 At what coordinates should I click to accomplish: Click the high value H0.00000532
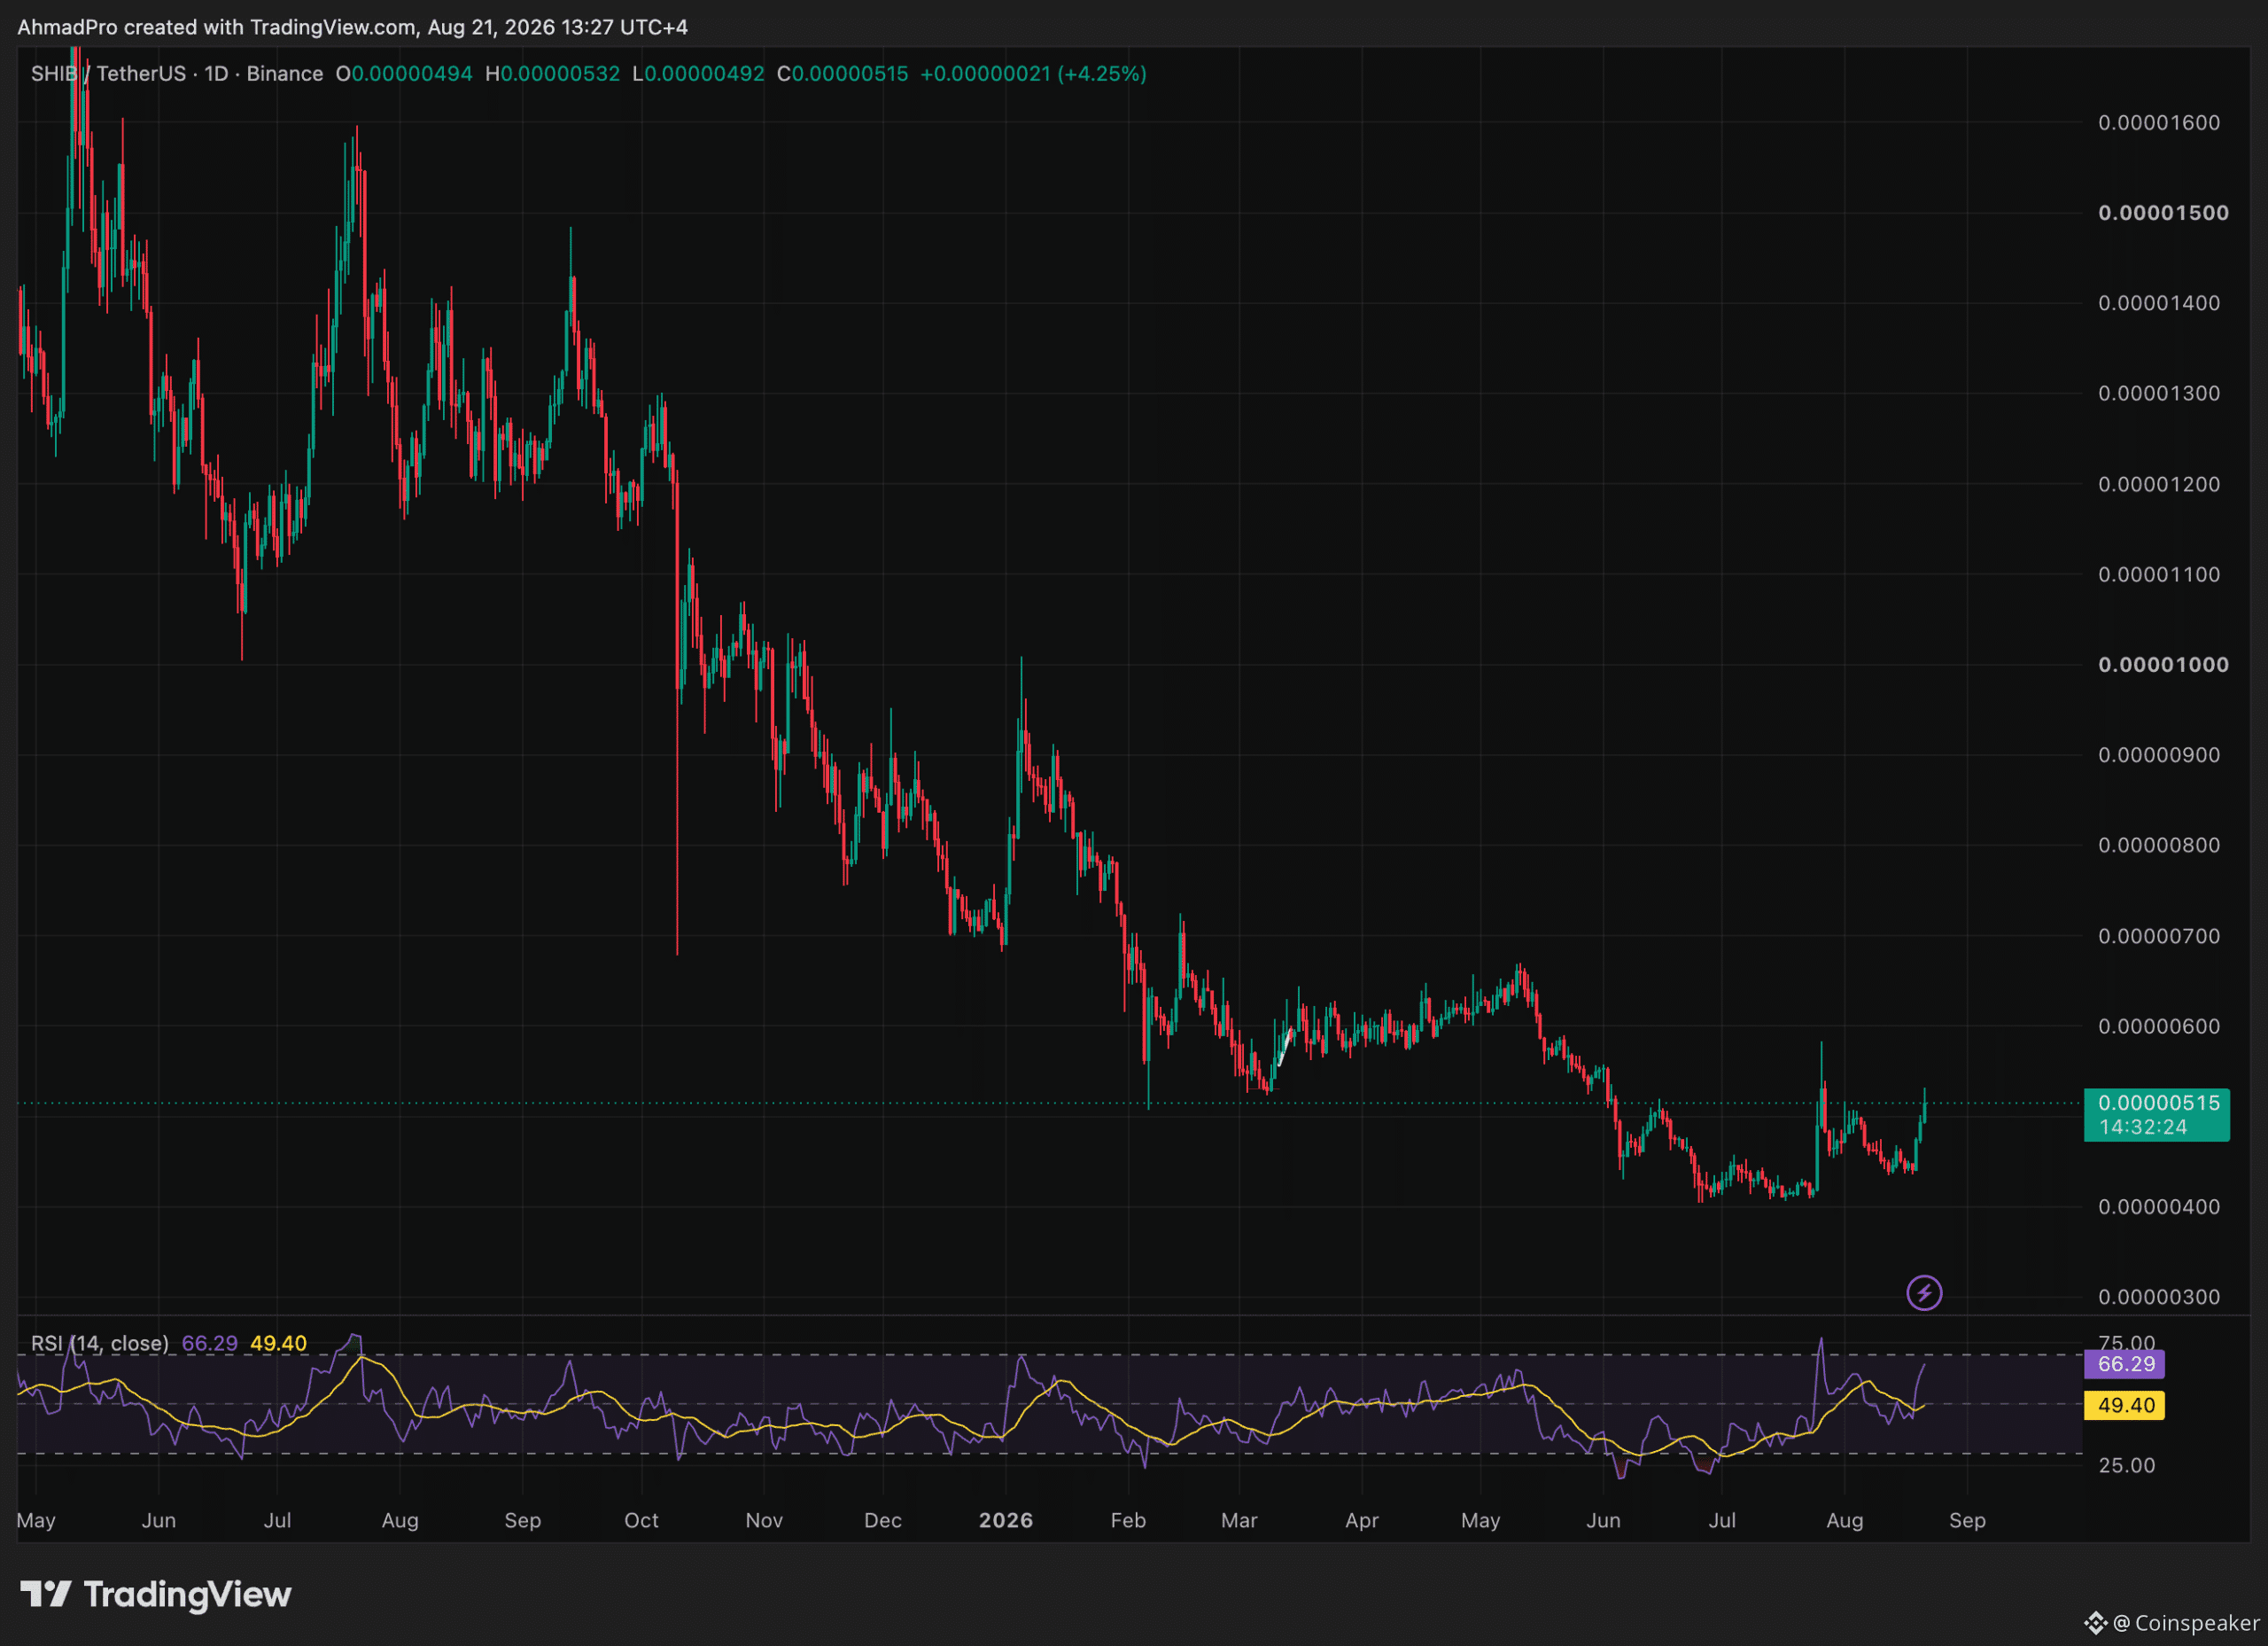point(552,74)
